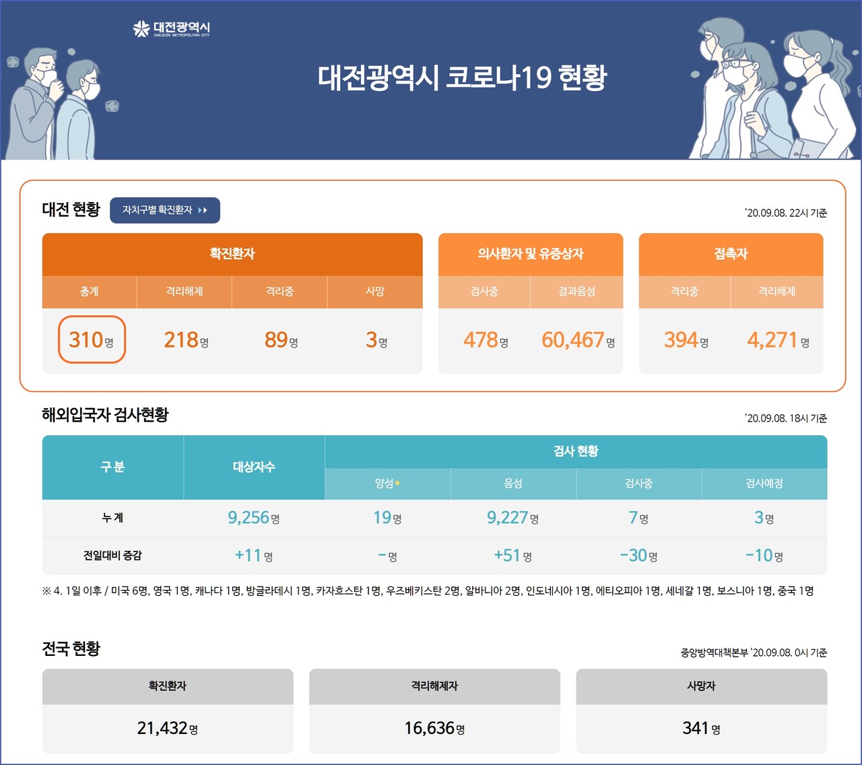The height and width of the screenshot is (765, 862).
Task: Click the timestamp '20.09.08. 22시 기준
Action: pos(786,213)
